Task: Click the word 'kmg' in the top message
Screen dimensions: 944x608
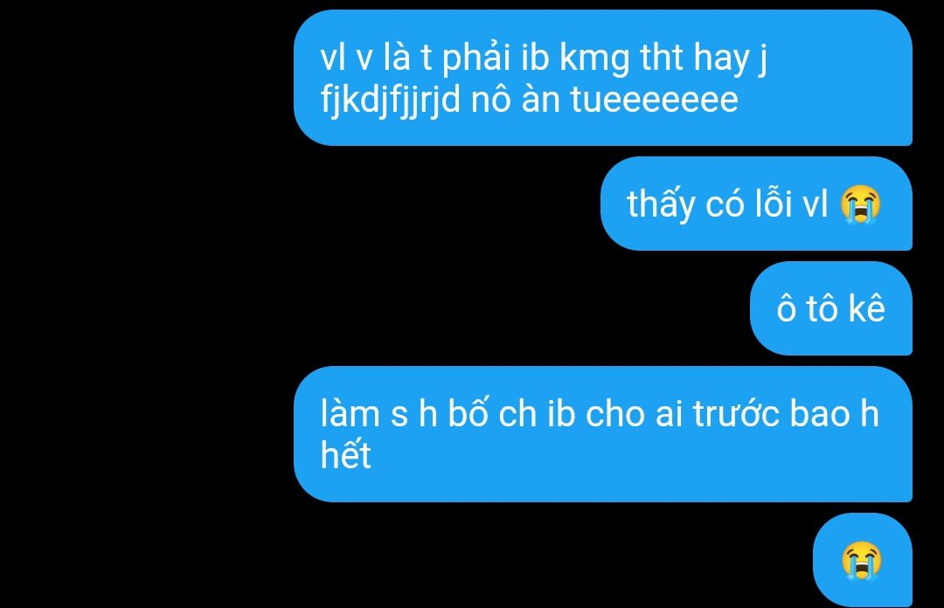Action: pyautogui.click(x=595, y=59)
